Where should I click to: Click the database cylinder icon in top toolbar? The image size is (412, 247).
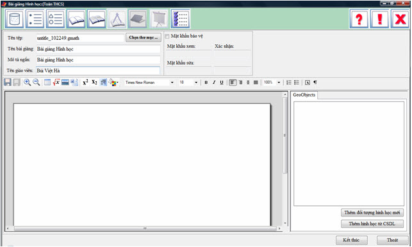[15, 19]
